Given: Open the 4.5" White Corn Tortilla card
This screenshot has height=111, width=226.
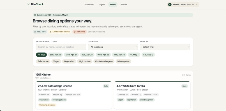Looking at the screenshot, I should [152, 95].
